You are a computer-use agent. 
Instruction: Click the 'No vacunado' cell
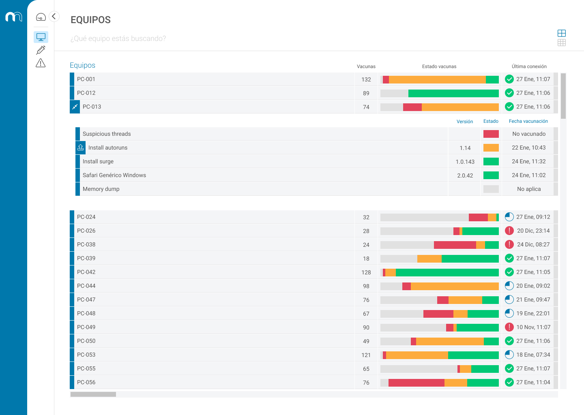coord(529,134)
